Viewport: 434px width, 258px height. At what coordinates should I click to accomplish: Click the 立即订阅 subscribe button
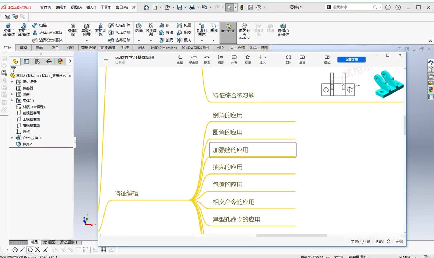click(351, 59)
